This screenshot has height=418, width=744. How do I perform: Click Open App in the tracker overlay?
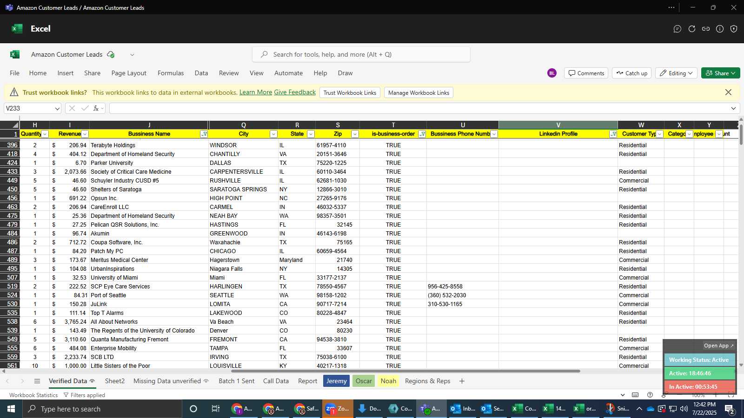(x=719, y=346)
